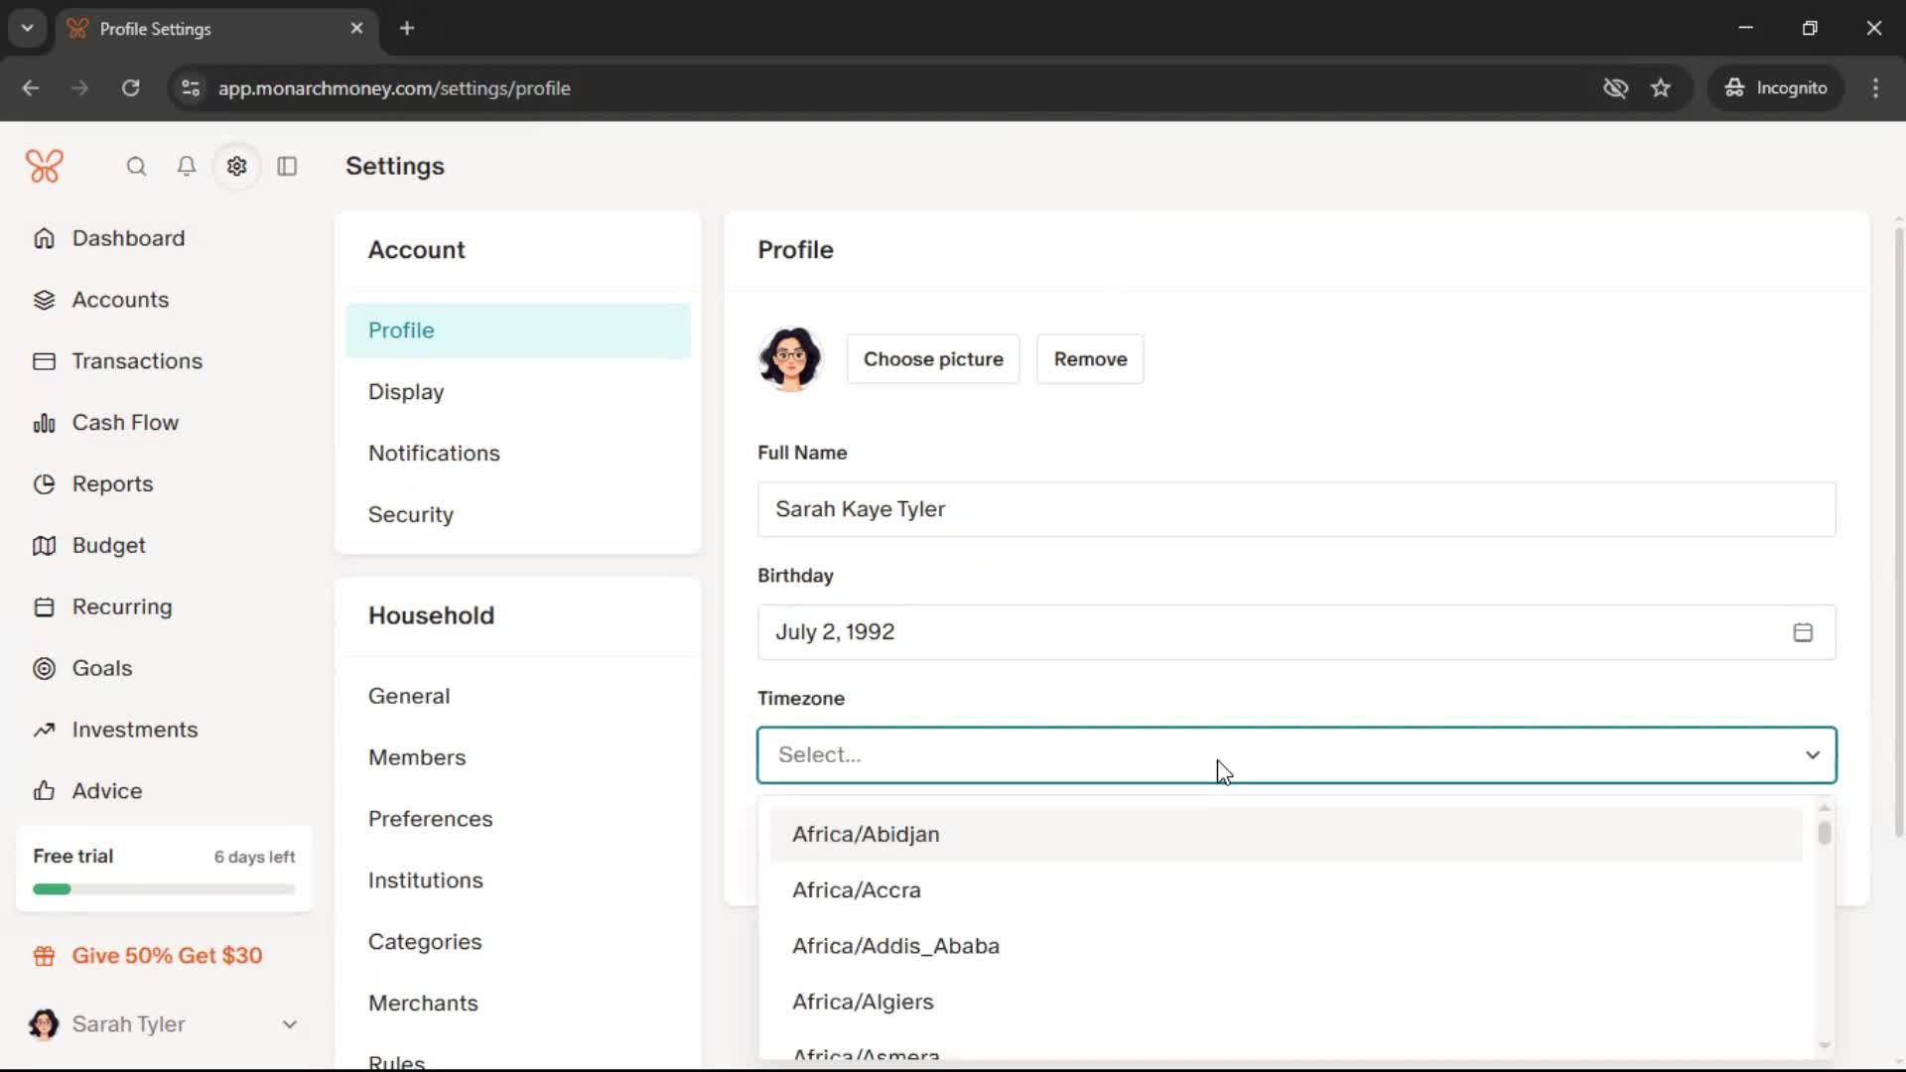Collapse the sidebar using panel icon
The image size is (1906, 1072).
[x=287, y=166]
